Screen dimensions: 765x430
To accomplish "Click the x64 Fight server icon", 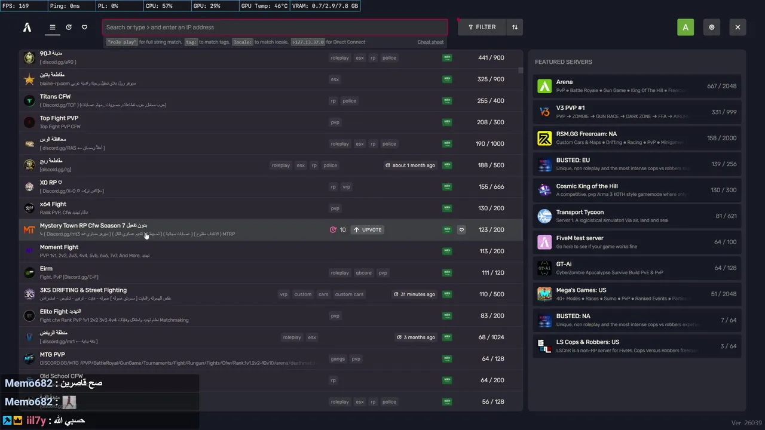I will pos(29,208).
